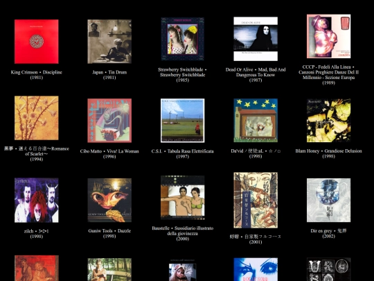Image resolution: width=374 pixels, height=281 pixels.
Task: Open the red fresco-style album cover in bottom row
Action: click(37, 268)
